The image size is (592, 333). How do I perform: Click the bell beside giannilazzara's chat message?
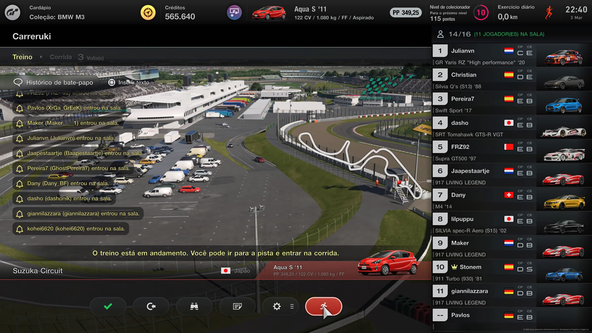point(20,214)
